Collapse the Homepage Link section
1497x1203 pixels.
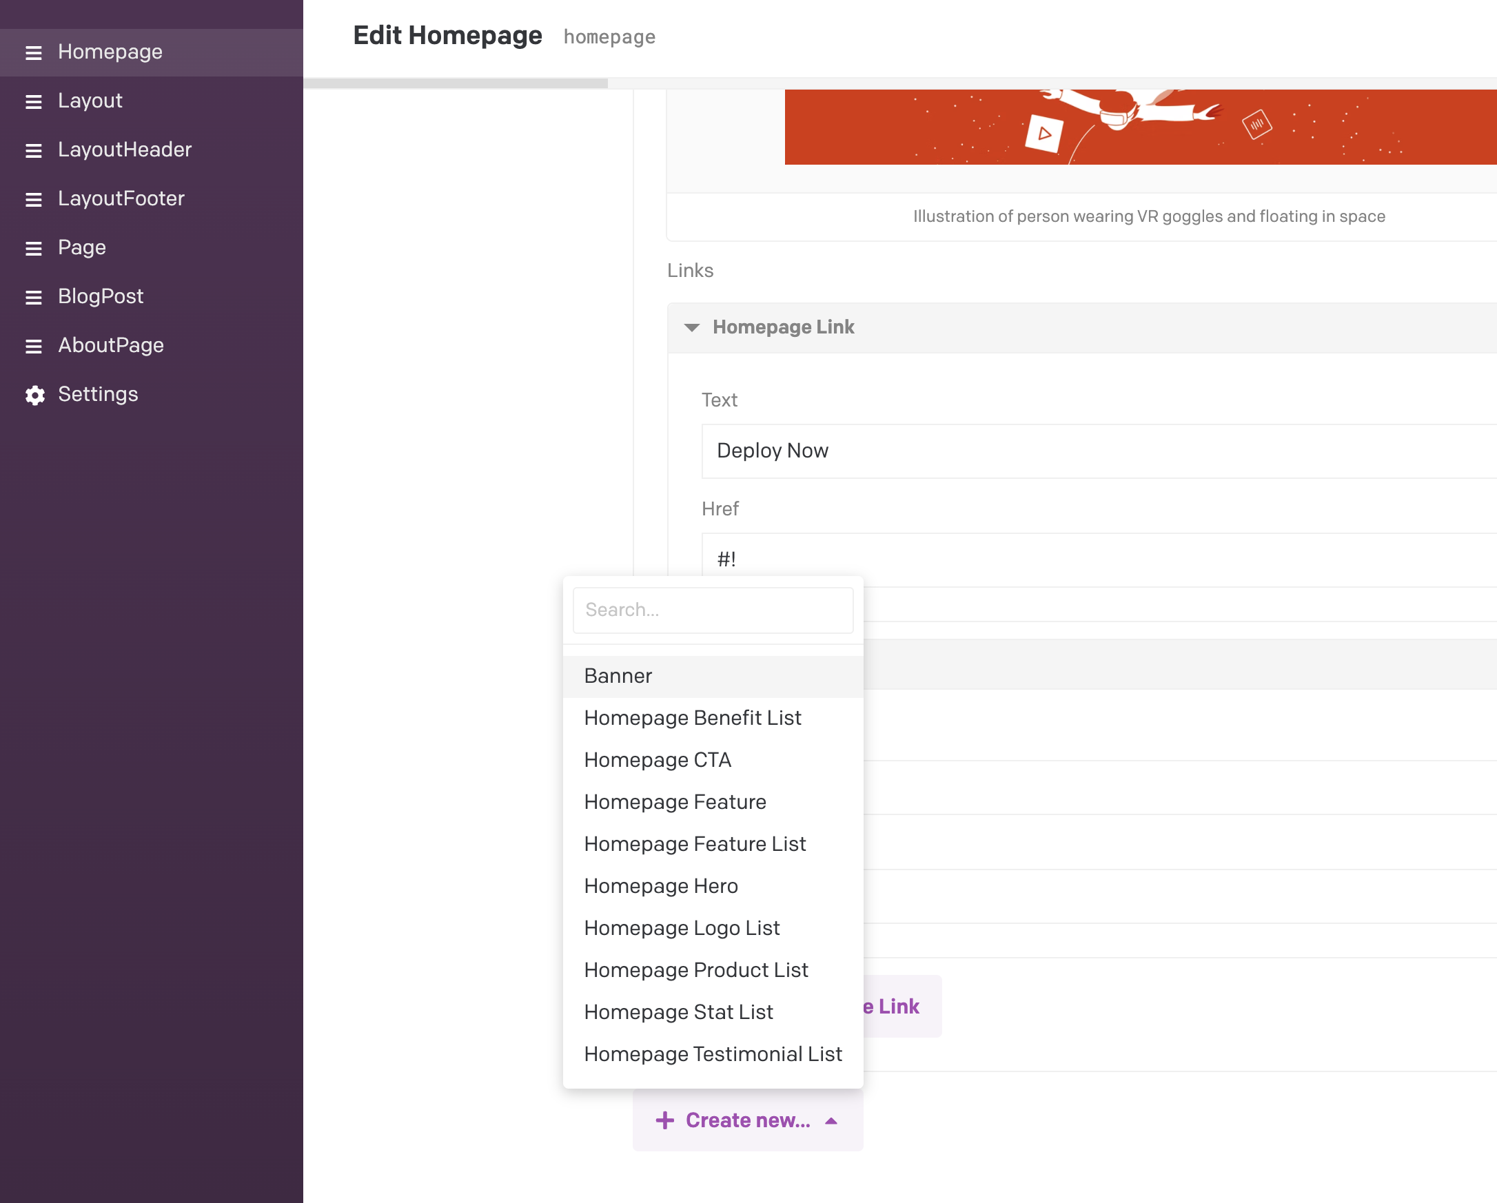click(691, 328)
